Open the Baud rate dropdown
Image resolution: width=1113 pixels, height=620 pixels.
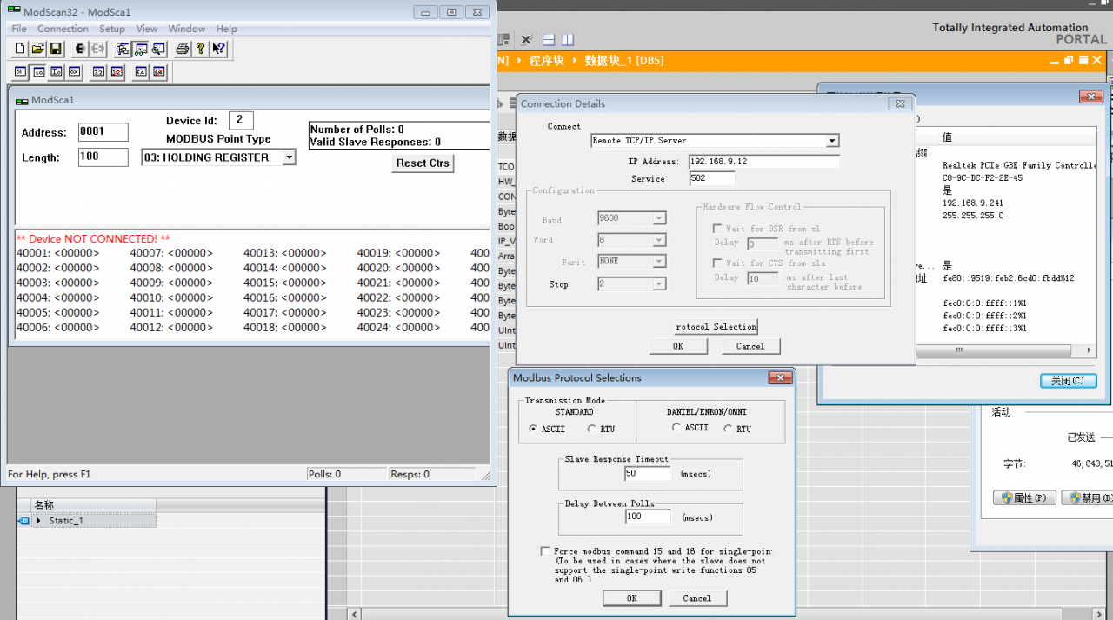tap(659, 219)
